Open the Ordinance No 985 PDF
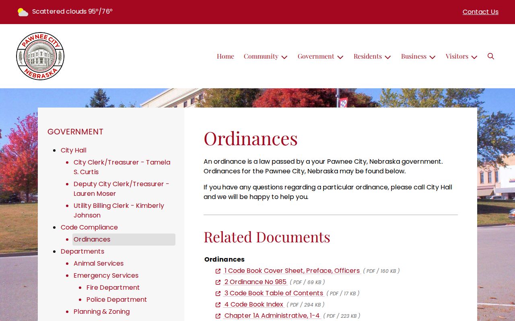The width and height of the screenshot is (515, 321). pos(255,282)
